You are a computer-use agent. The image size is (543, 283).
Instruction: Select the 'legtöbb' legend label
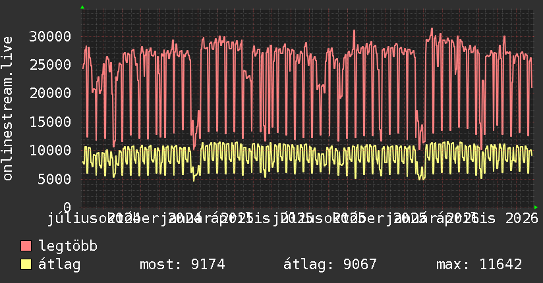(x=68, y=246)
